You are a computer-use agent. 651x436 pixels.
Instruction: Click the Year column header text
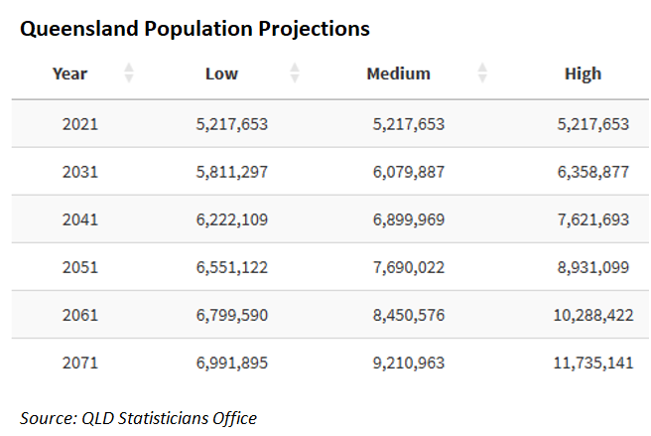click(x=69, y=73)
